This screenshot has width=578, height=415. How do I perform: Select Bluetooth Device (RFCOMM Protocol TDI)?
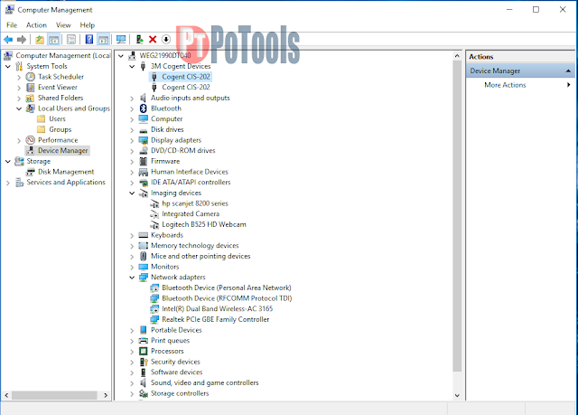227,298
